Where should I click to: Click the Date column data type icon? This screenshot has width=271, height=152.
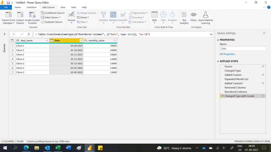[x=52, y=41]
